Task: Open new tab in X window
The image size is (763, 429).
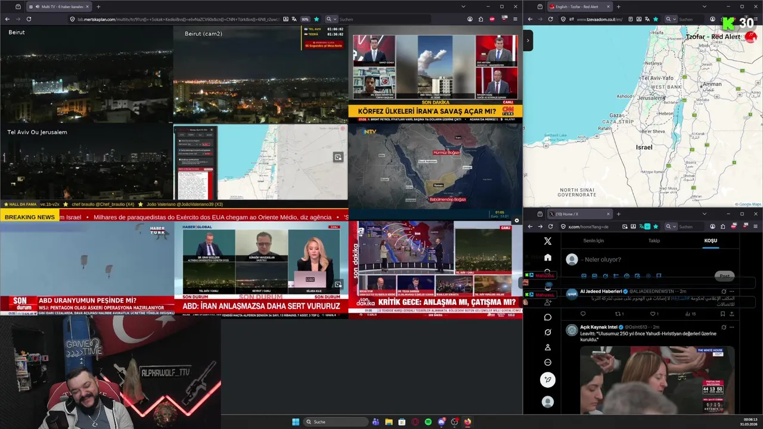Action: (x=618, y=214)
